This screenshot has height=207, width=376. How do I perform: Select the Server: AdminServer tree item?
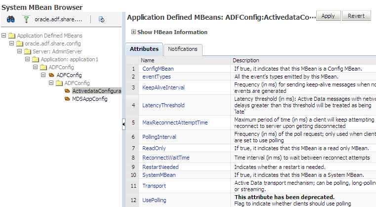pos(57,51)
